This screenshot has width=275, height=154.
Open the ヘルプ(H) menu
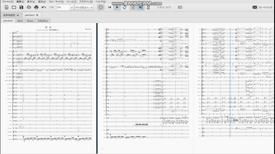point(101,2)
